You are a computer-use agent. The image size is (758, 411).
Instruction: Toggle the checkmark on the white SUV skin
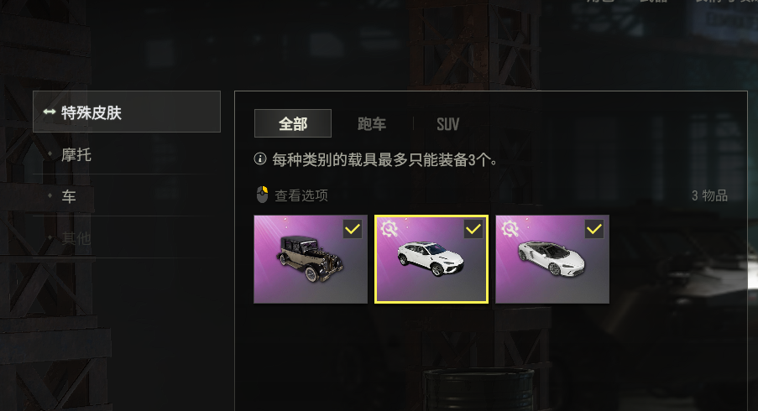473,229
